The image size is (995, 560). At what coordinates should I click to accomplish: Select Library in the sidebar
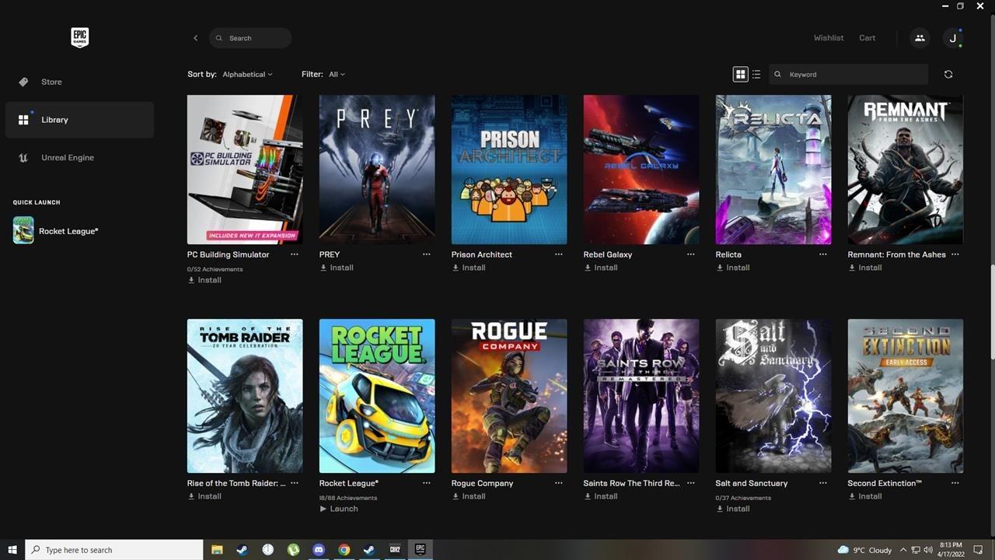coord(79,120)
